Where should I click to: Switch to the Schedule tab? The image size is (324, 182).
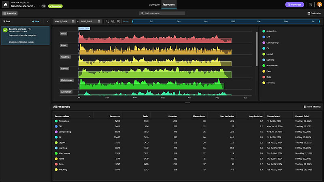tap(154, 4)
